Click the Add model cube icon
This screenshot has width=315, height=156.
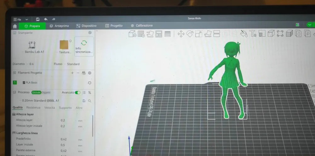pyautogui.click(x=132, y=34)
